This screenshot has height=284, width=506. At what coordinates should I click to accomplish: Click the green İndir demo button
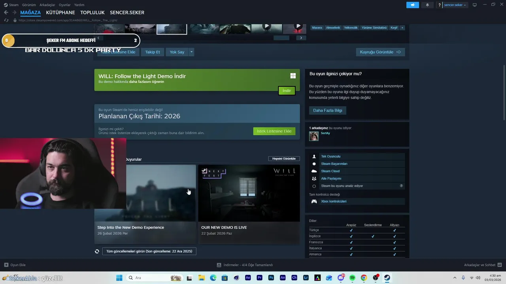(287, 91)
